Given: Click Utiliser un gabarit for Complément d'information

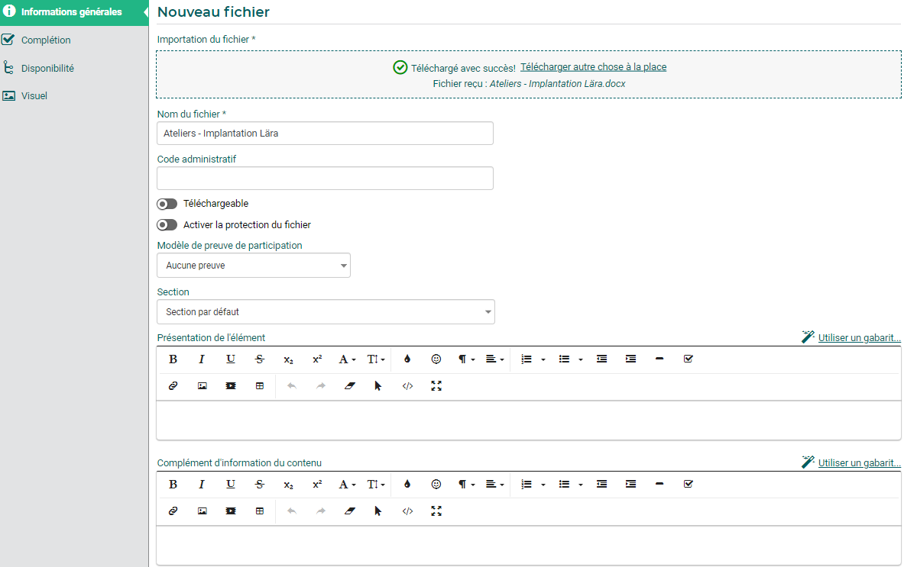Looking at the screenshot, I should coord(859,462).
